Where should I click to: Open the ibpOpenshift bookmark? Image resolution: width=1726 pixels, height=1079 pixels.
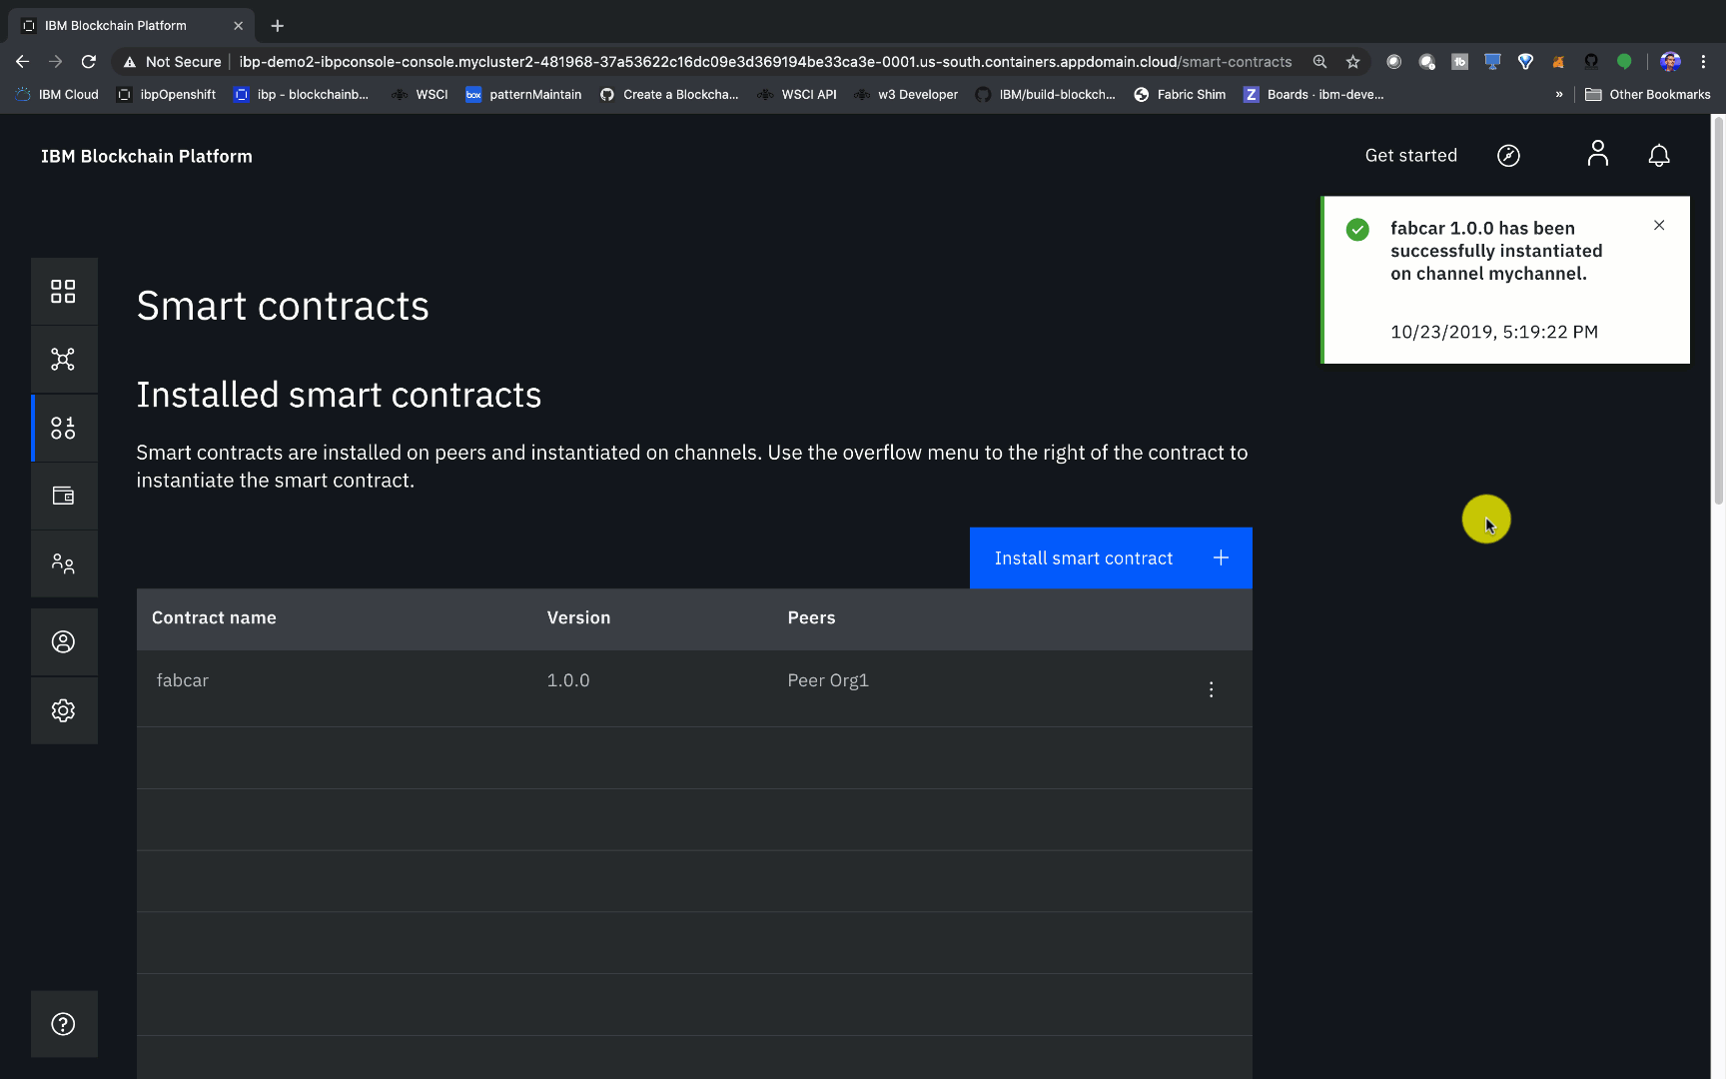tap(167, 95)
